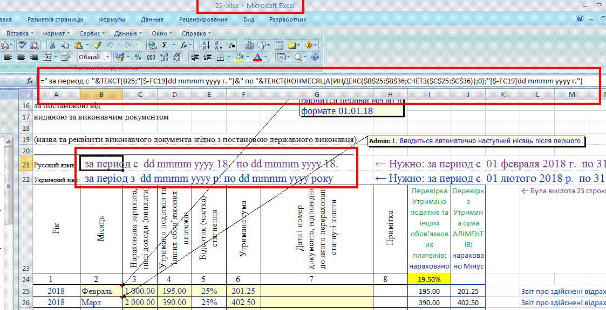Expand the borders style arrow

click(x=229, y=57)
